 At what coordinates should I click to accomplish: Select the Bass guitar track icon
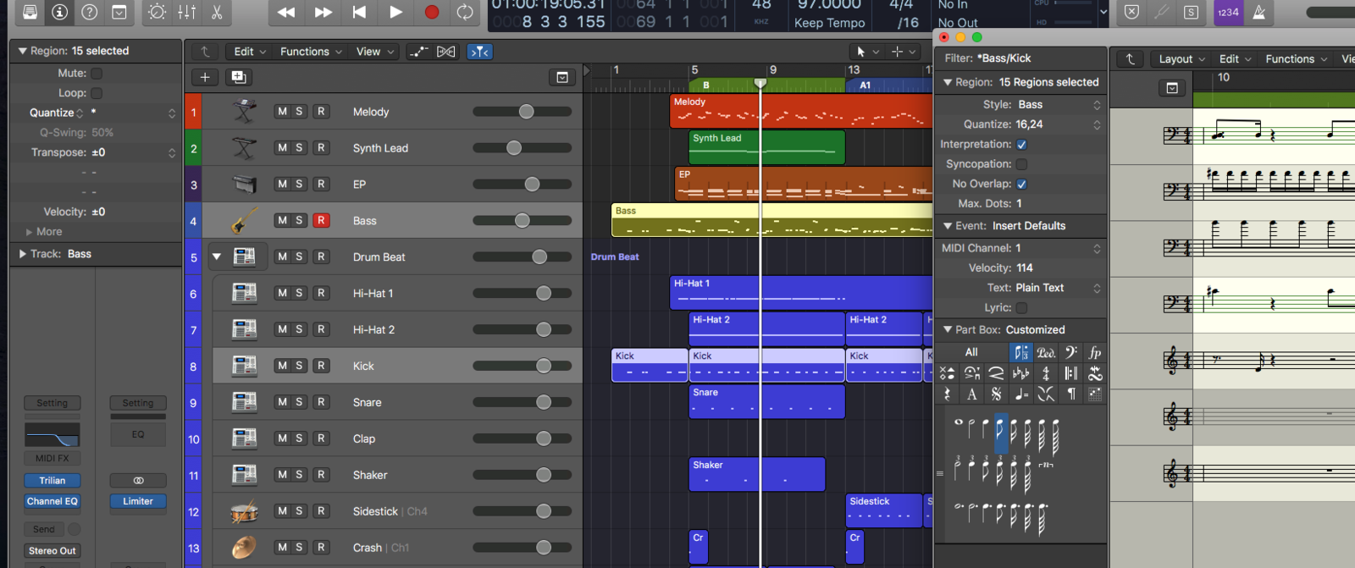point(244,221)
